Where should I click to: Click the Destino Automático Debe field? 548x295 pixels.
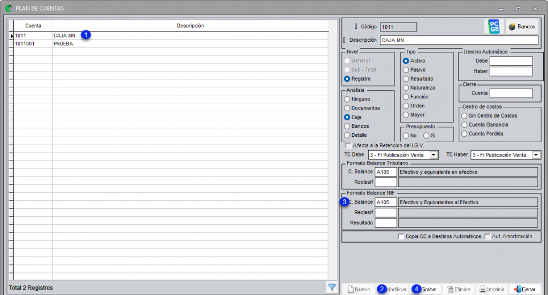click(511, 61)
